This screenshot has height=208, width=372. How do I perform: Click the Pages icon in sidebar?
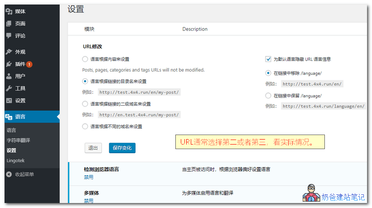(x=9, y=24)
